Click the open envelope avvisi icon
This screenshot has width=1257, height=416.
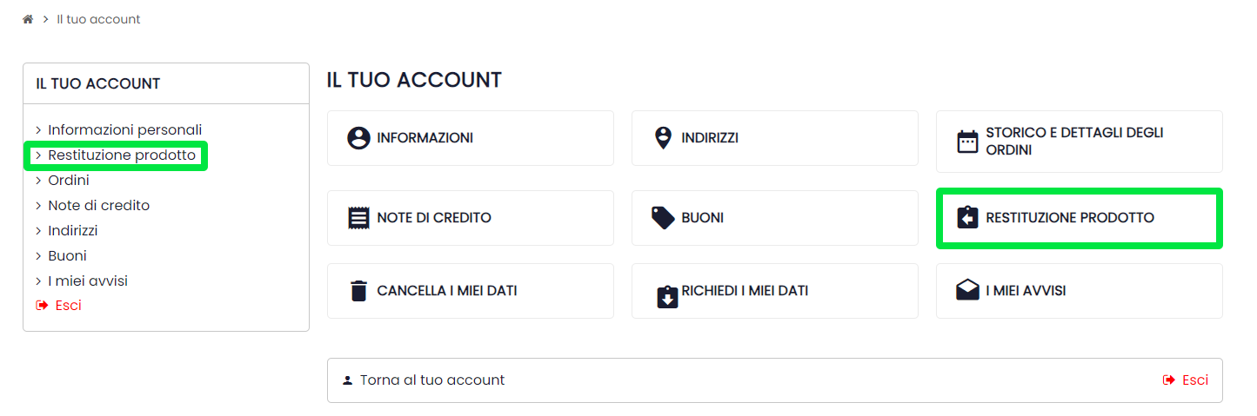(967, 291)
